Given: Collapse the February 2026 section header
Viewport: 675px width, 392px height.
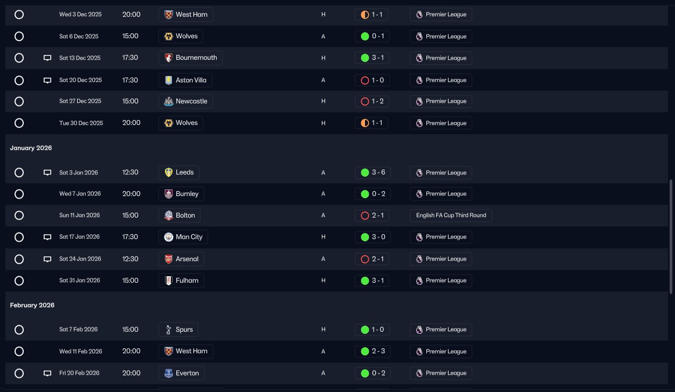Looking at the screenshot, I should pos(32,305).
